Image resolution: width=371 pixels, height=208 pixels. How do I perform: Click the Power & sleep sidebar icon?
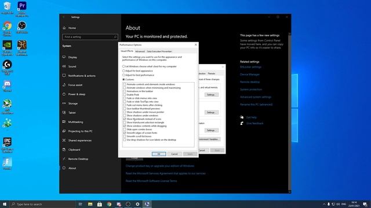coord(64,94)
